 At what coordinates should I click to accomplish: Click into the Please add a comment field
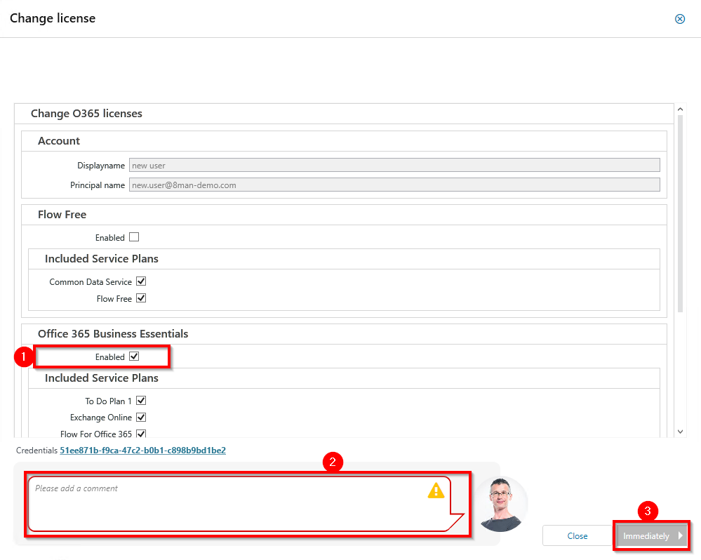pyautogui.click(x=225, y=504)
